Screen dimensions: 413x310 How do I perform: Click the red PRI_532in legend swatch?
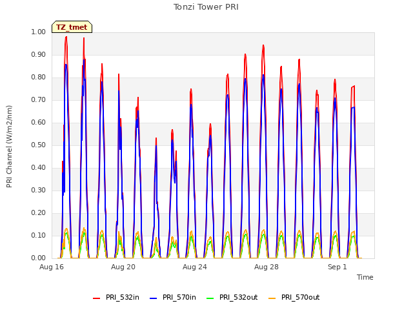click(96, 298)
